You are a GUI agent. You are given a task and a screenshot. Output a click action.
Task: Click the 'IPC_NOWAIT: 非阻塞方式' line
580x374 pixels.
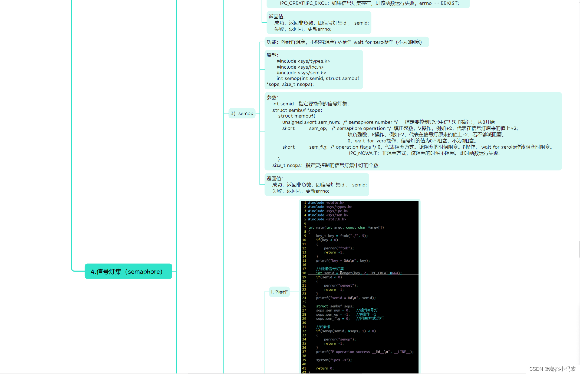(424, 153)
